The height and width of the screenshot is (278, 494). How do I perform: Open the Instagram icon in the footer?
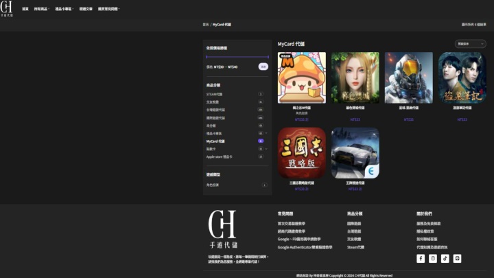[x=433, y=259]
